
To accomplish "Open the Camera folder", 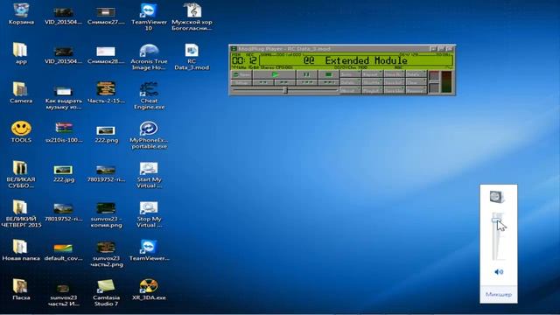I will tap(21, 93).
